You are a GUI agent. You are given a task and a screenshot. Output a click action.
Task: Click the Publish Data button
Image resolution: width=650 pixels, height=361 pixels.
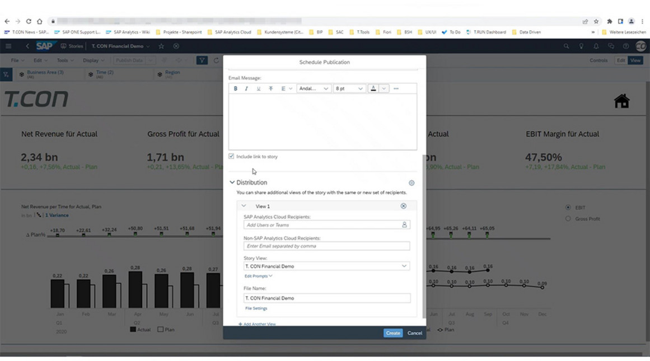(x=129, y=60)
